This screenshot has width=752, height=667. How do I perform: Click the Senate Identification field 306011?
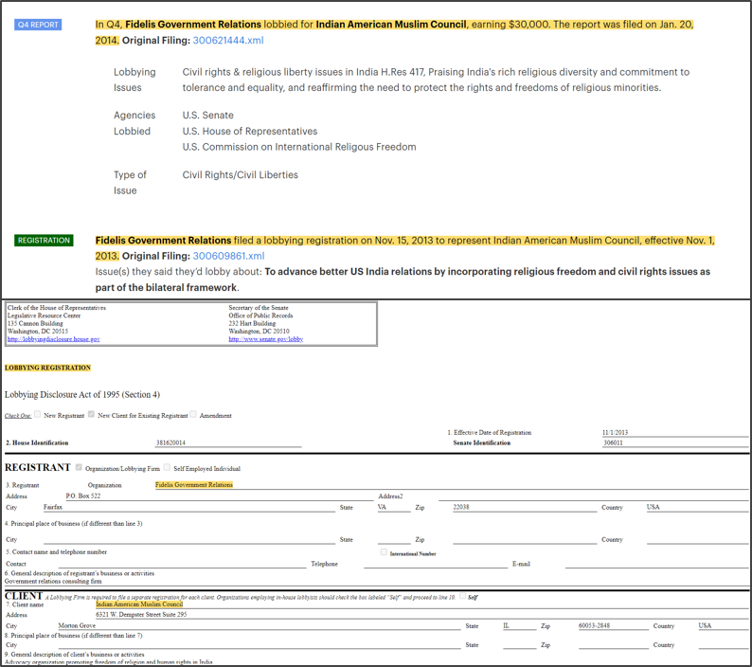point(675,442)
